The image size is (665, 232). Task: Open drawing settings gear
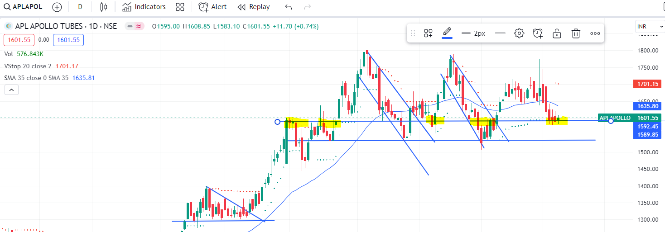point(519,33)
